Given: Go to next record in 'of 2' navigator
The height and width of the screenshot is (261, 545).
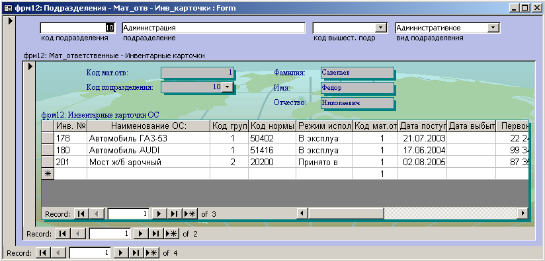Looking at the screenshot, I should coord(141,234).
